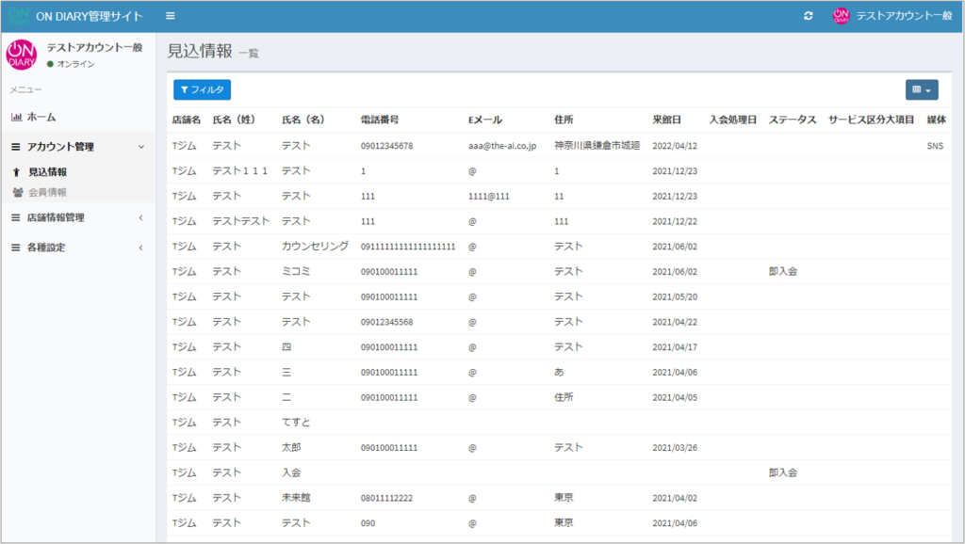Click the ON DIARY logo in header
965x544 pixels.
(x=19, y=16)
